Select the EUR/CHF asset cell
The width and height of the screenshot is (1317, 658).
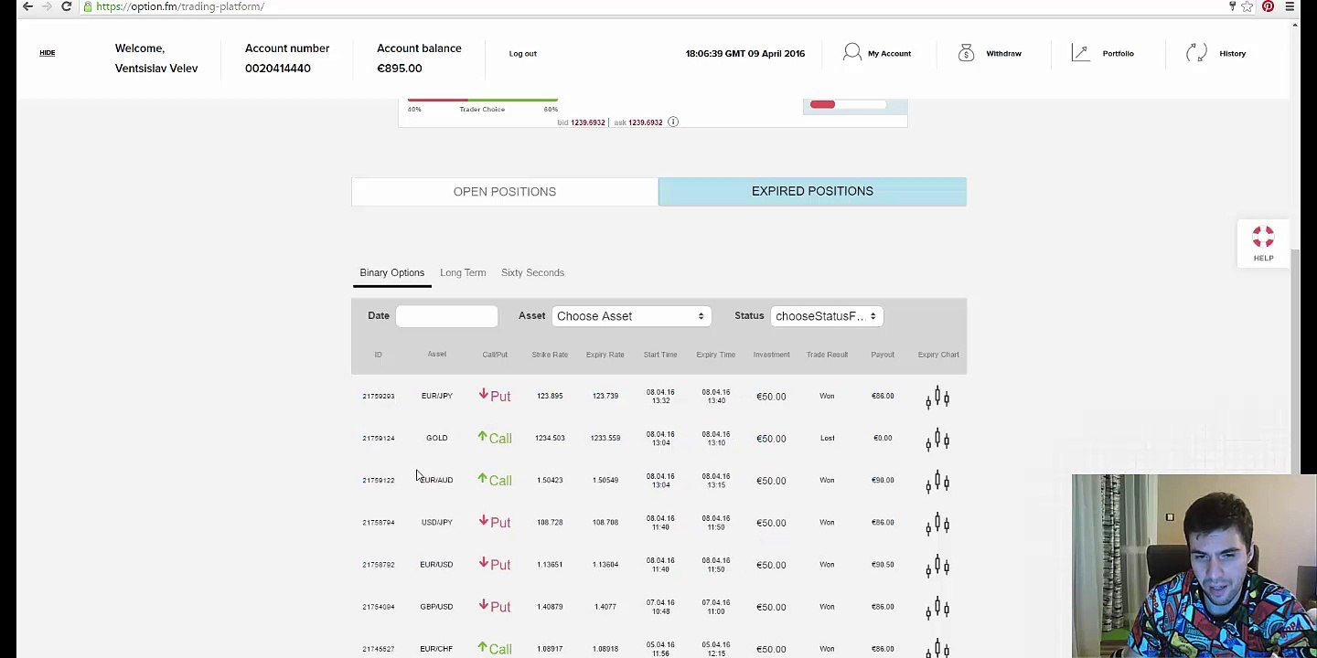pyautogui.click(x=436, y=649)
